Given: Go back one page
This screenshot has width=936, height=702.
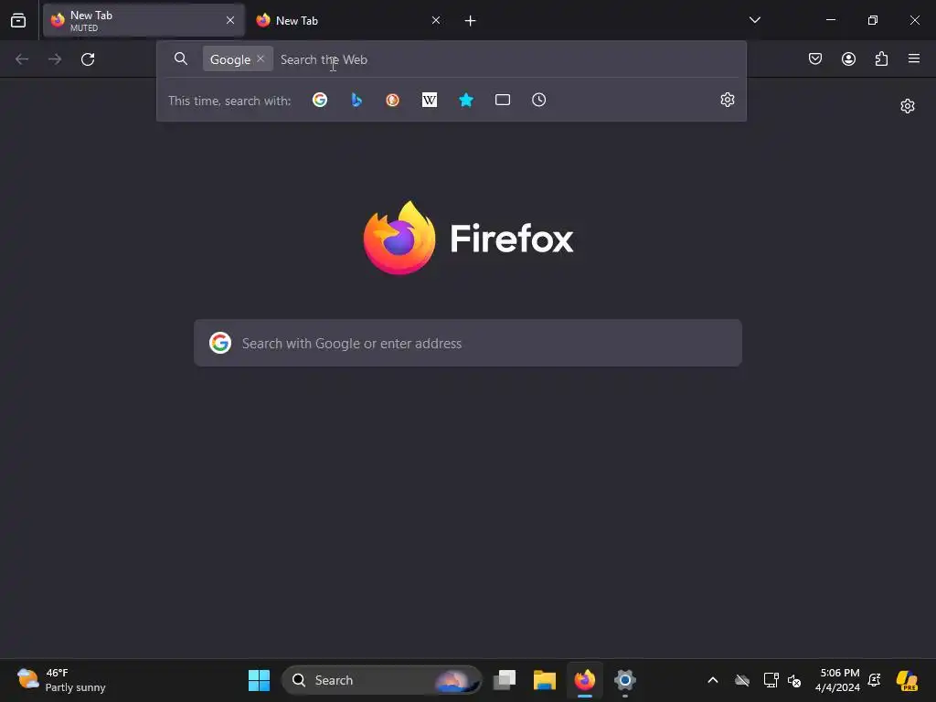Looking at the screenshot, I should tap(22, 59).
